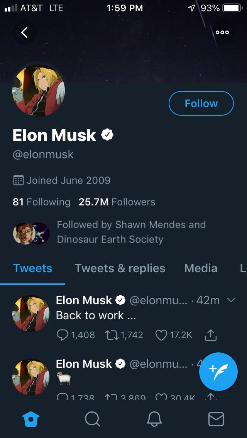Select the Tweets tab
The width and height of the screenshot is (247, 438).
(32, 268)
